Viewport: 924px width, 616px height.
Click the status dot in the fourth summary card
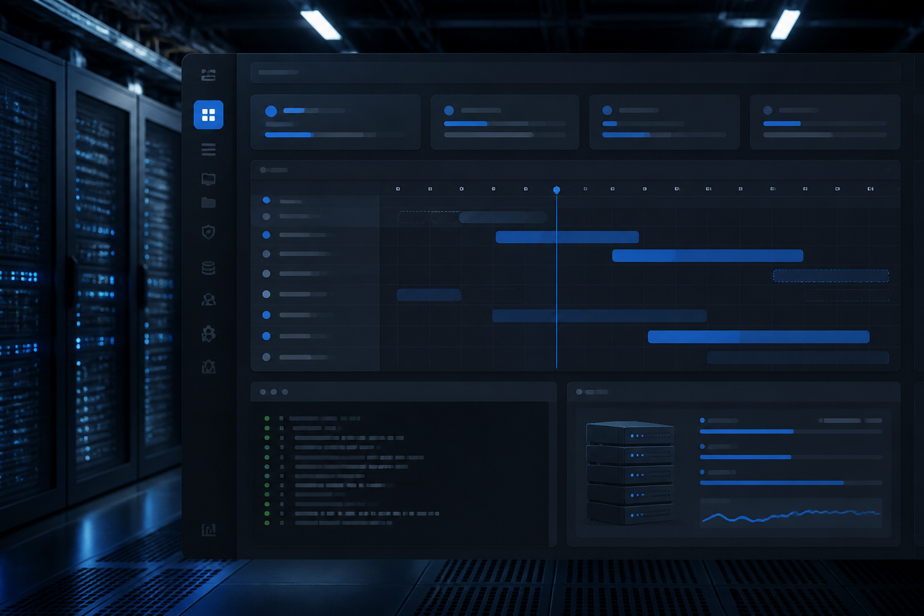(x=768, y=111)
